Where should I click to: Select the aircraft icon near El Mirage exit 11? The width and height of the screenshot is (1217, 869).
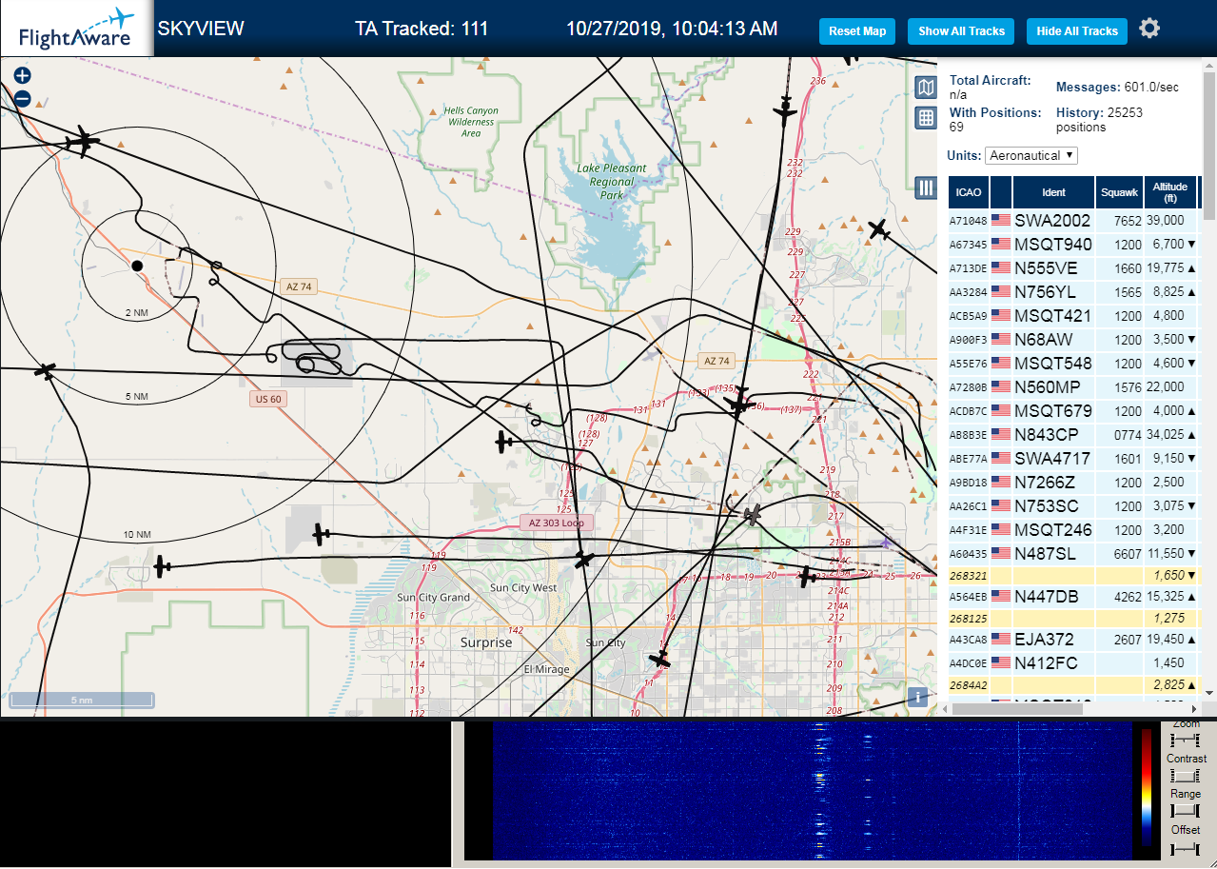coord(658,659)
